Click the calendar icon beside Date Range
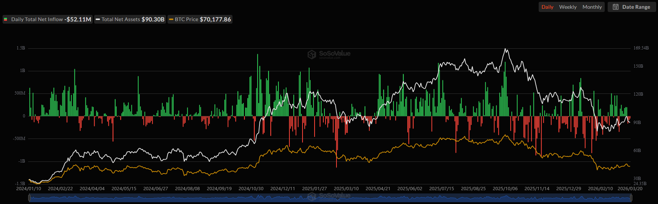The image size is (658, 204). (x=616, y=7)
